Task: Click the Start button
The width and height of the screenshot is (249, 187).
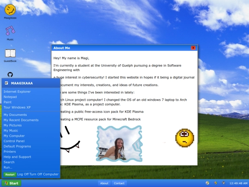Action: tap(12, 183)
